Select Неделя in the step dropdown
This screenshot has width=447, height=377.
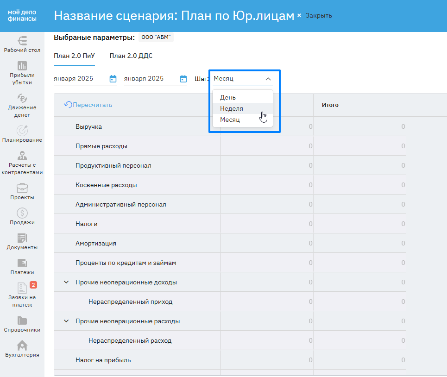[232, 108]
